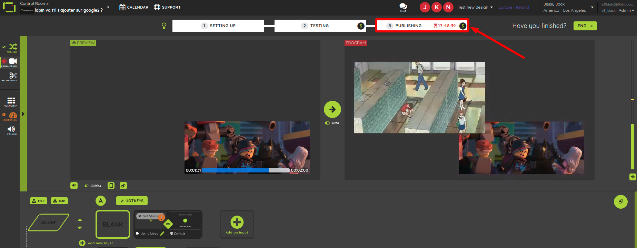Viewport: 637px width, 248px height.
Task: Click the speaker button beside the program volume bar
Action: coord(633,177)
